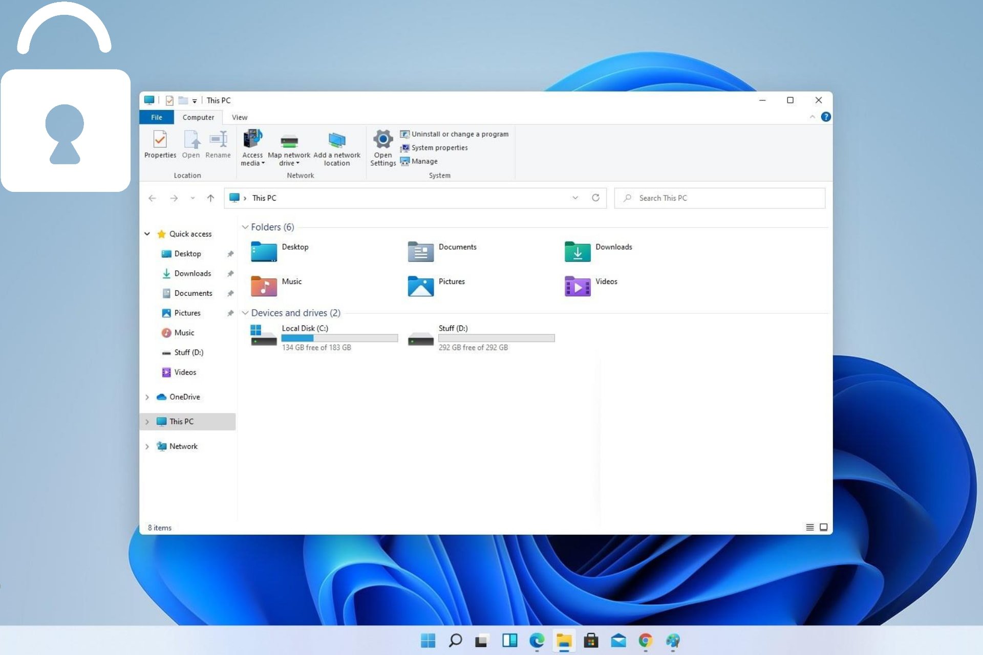This screenshot has height=655, width=983.
Task: Click the Search This PC field
Action: click(720, 198)
